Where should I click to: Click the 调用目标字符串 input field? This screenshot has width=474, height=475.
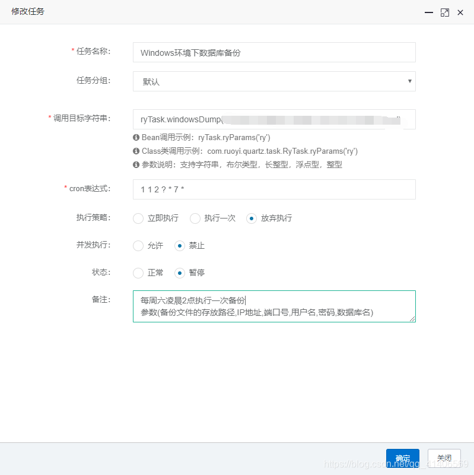(x=274, y=119)
